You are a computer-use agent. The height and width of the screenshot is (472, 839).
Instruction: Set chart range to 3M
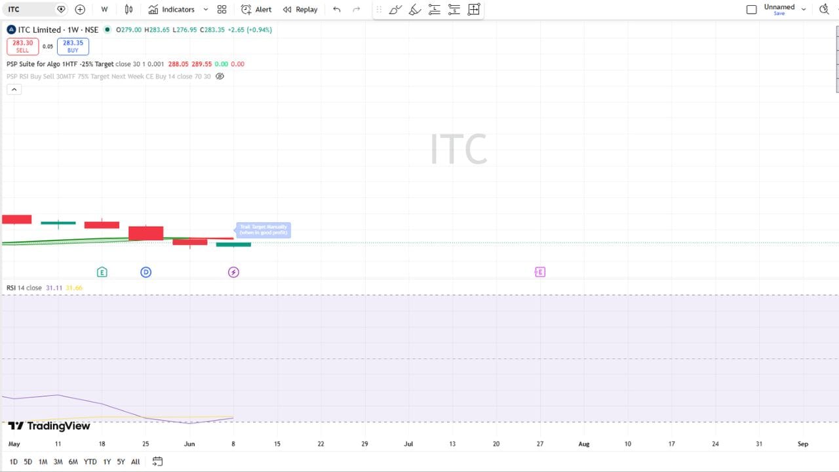pos(58,462)
